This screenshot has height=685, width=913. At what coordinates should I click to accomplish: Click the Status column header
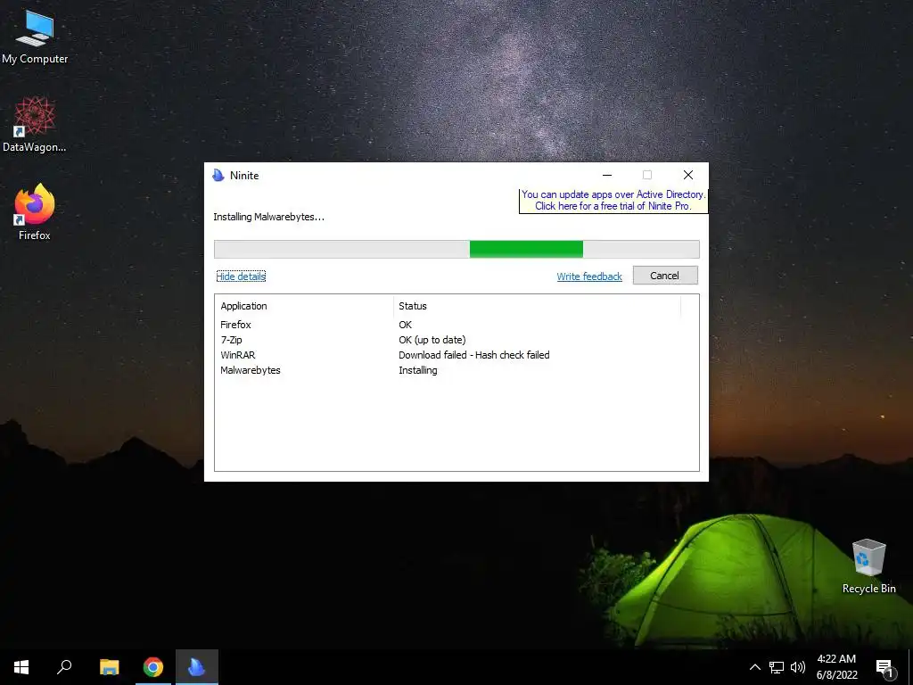pos(537,306)
